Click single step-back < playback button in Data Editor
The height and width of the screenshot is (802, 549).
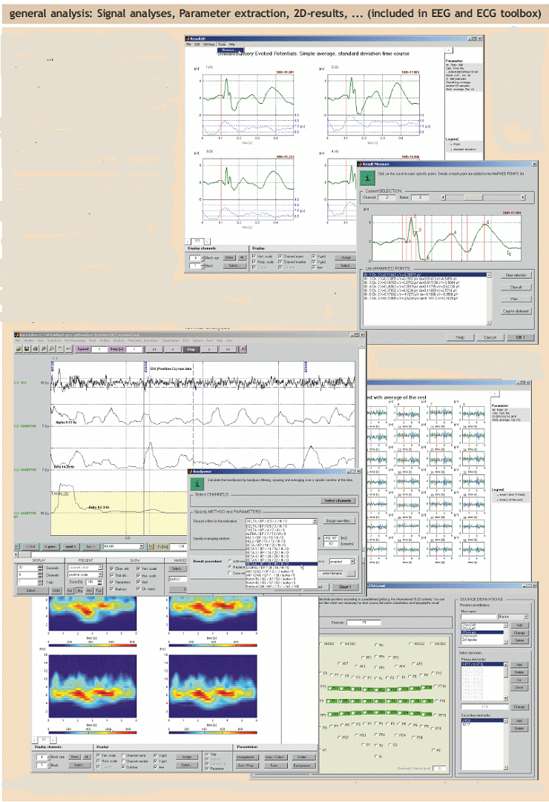click(173, 349)
